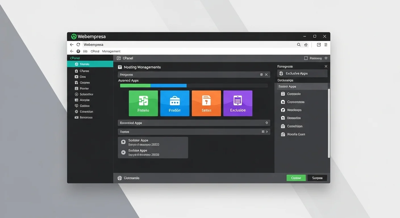
Task: Click the Golitios sidebar icon
Action: coord(76,106)
